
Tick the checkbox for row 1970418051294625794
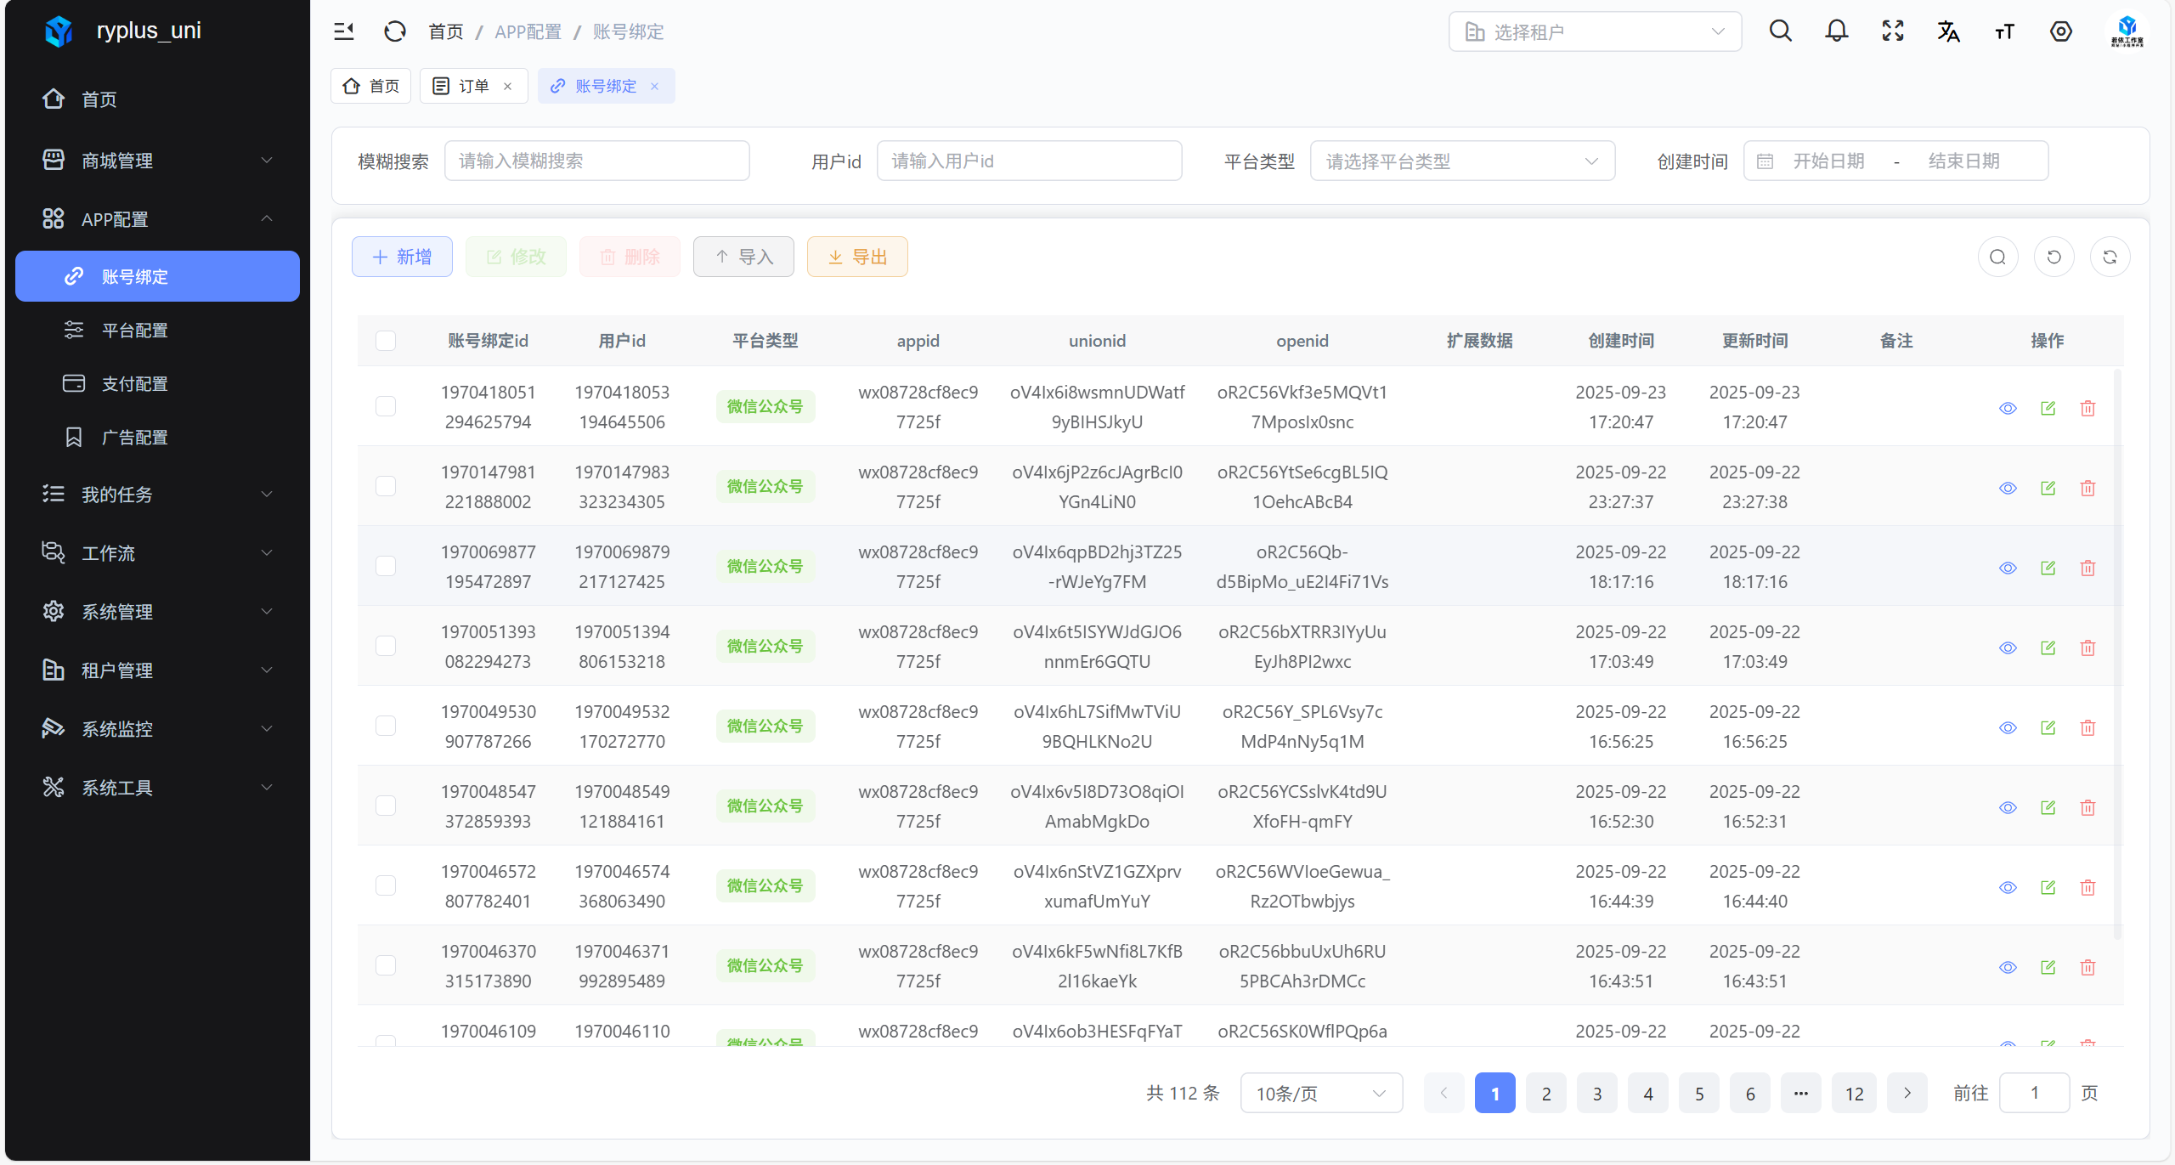[x=386, y=407]
